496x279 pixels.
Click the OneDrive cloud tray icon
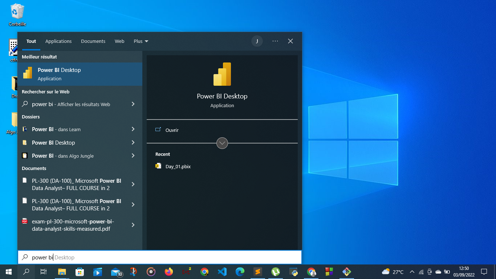coord(438,272)
